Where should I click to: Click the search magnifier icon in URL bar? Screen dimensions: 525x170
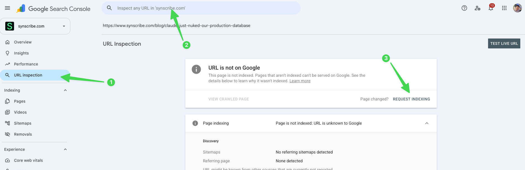point(109,8)
